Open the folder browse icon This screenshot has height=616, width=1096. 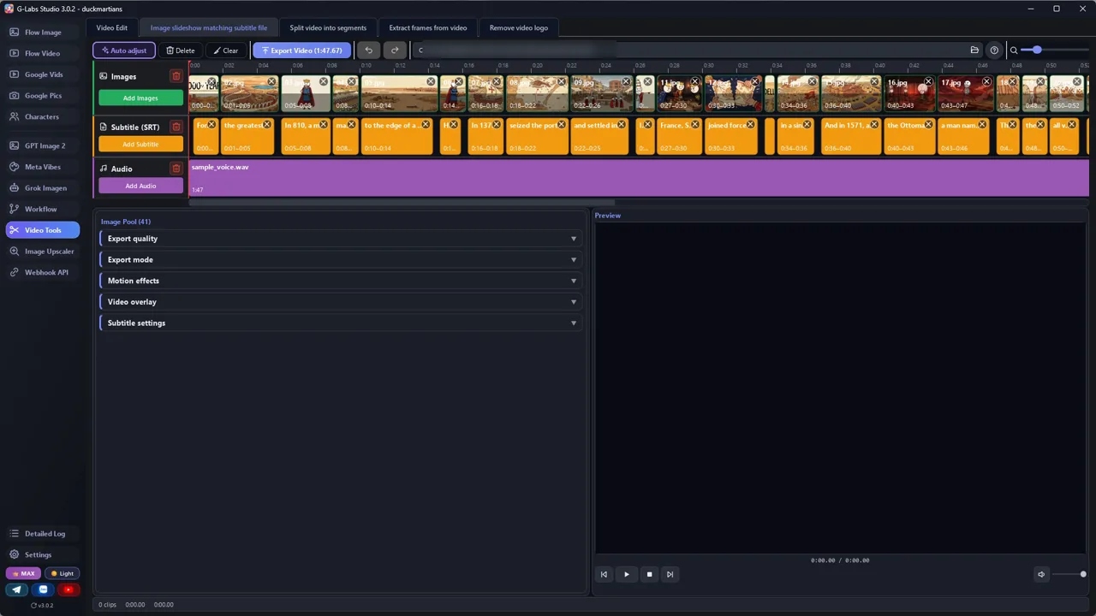(x=974, y=50)
